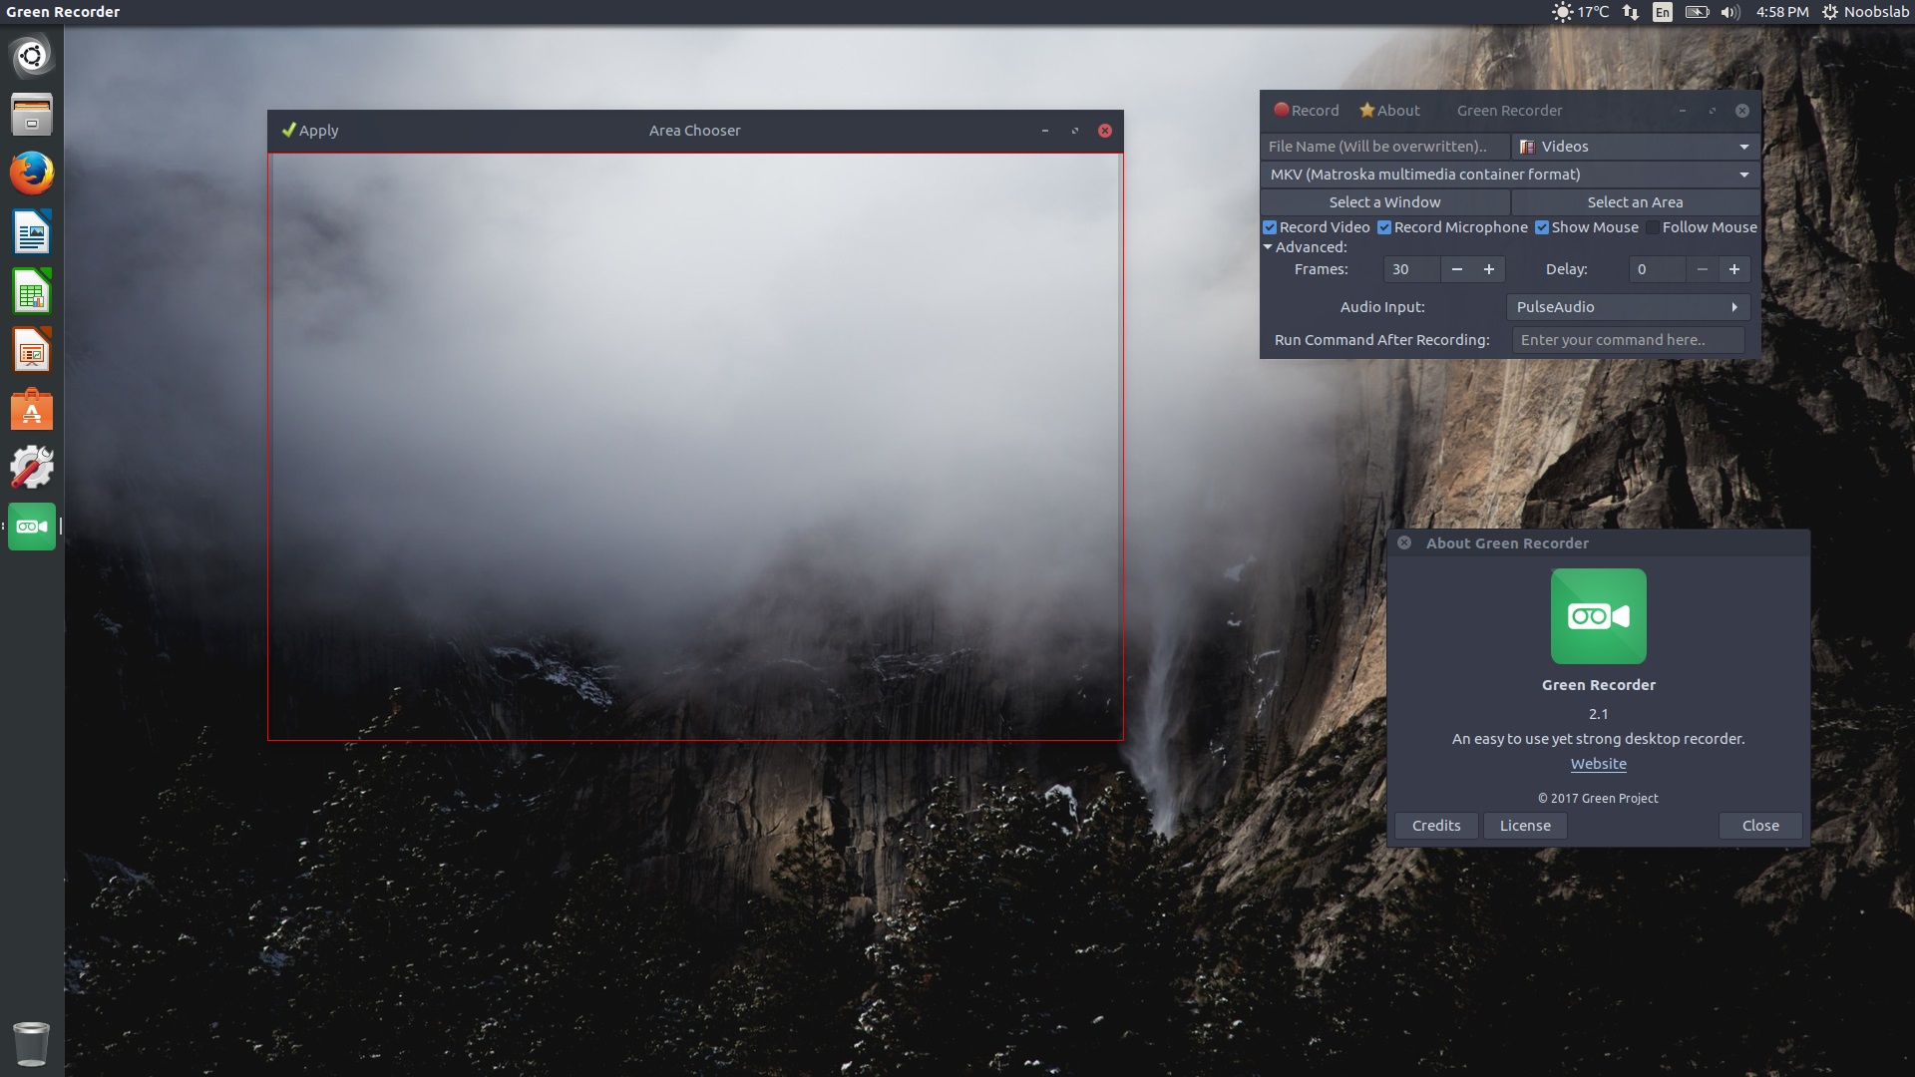Open the Website link in About dialog
Image resolution: width=1915 pixels, height=1077 pixels.
[x=1598, y=764]
